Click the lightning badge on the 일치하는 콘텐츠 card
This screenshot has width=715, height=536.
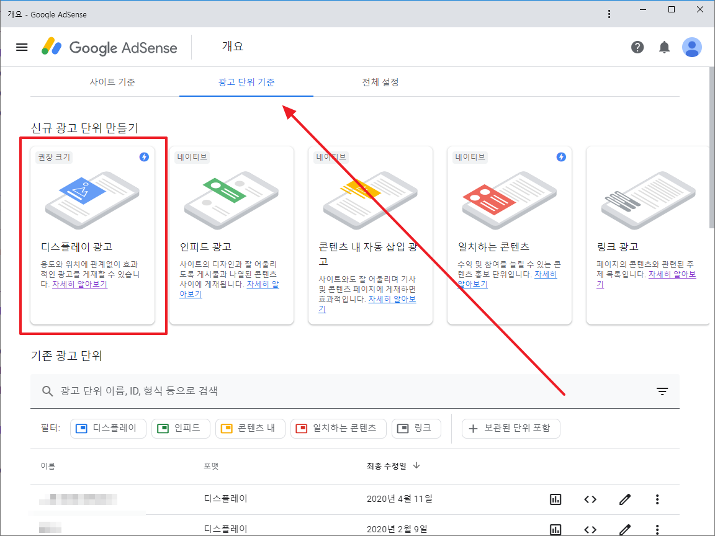point(561,157)
